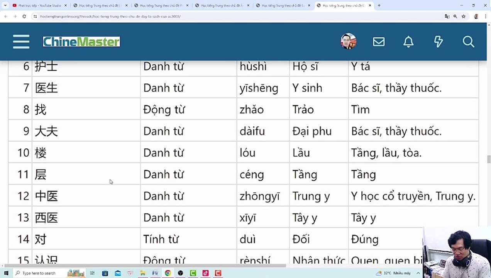Select the active last Học tiếng Trung tab
This screenshot has width=491, height=278.
344,5
